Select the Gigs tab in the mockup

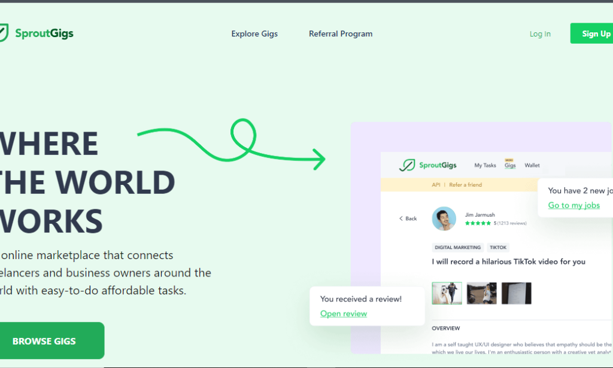point(509,166)
